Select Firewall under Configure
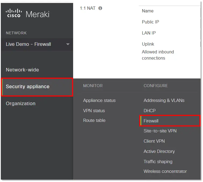203x182 pixels. [151, 121]
